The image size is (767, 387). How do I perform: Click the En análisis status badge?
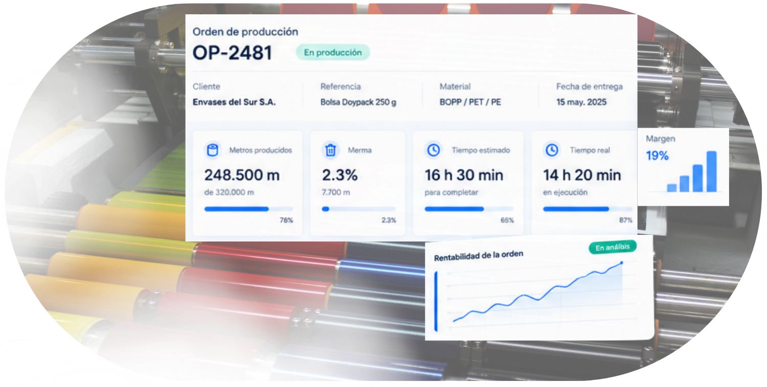613,248
